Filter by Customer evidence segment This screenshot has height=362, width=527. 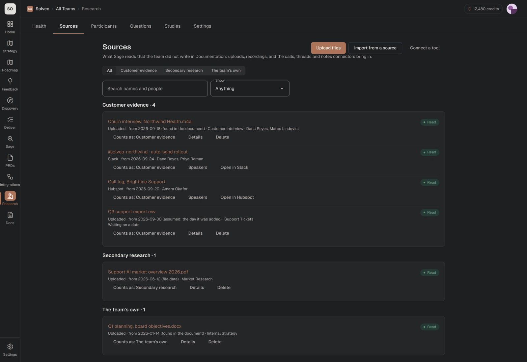[x=138, y=70]
